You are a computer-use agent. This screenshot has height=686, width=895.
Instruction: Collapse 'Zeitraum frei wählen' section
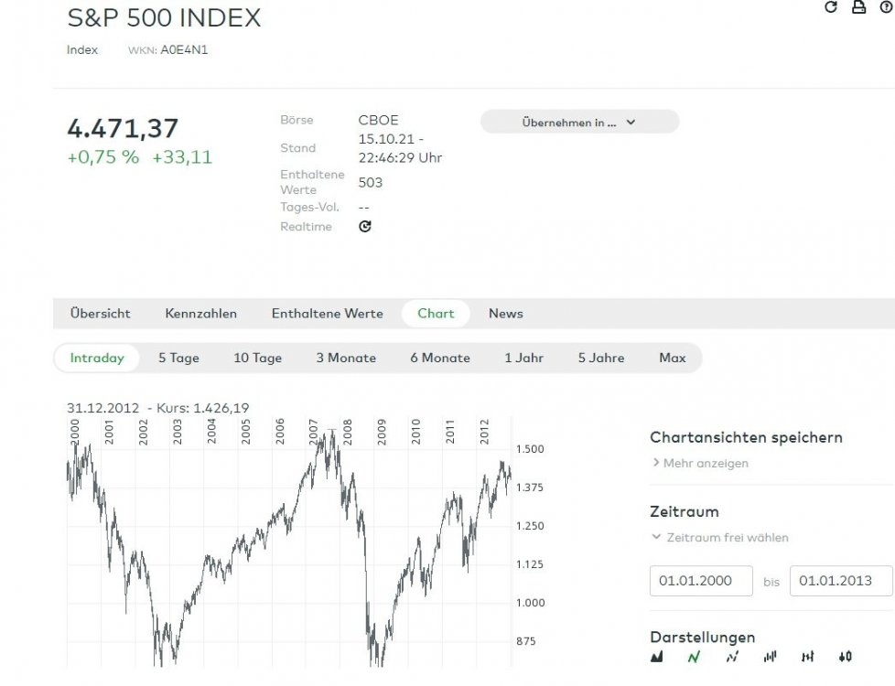point(719,538)
